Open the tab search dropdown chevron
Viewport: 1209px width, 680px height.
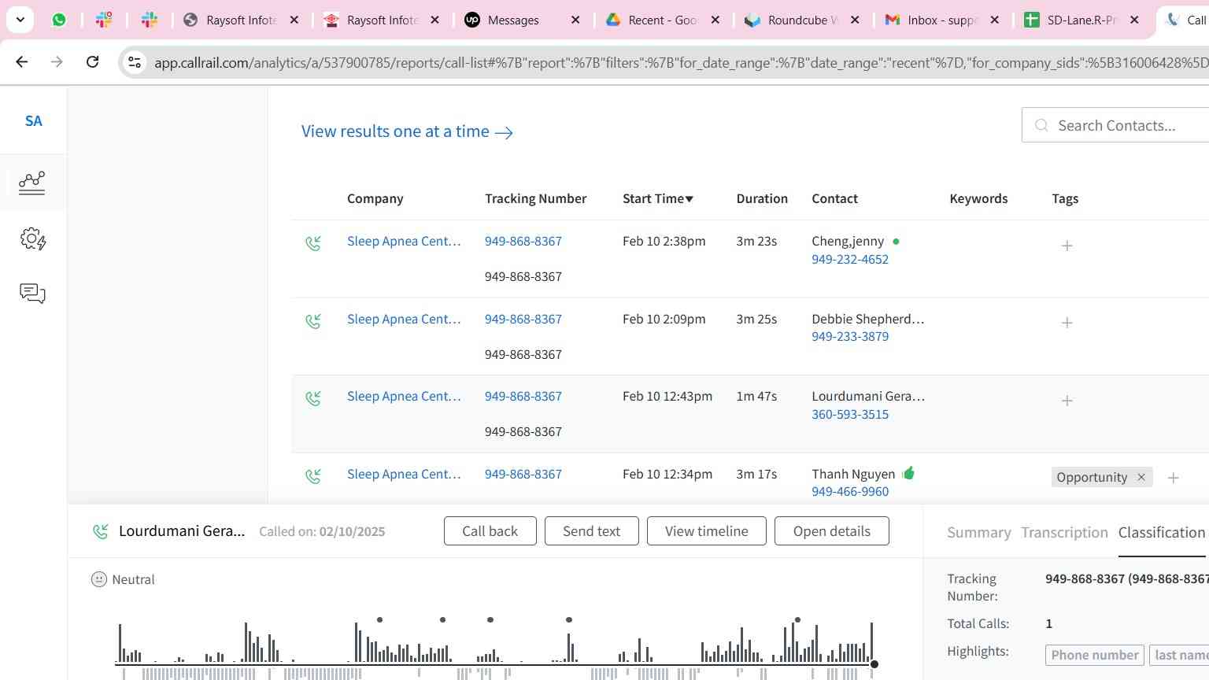tap(20, 20)
